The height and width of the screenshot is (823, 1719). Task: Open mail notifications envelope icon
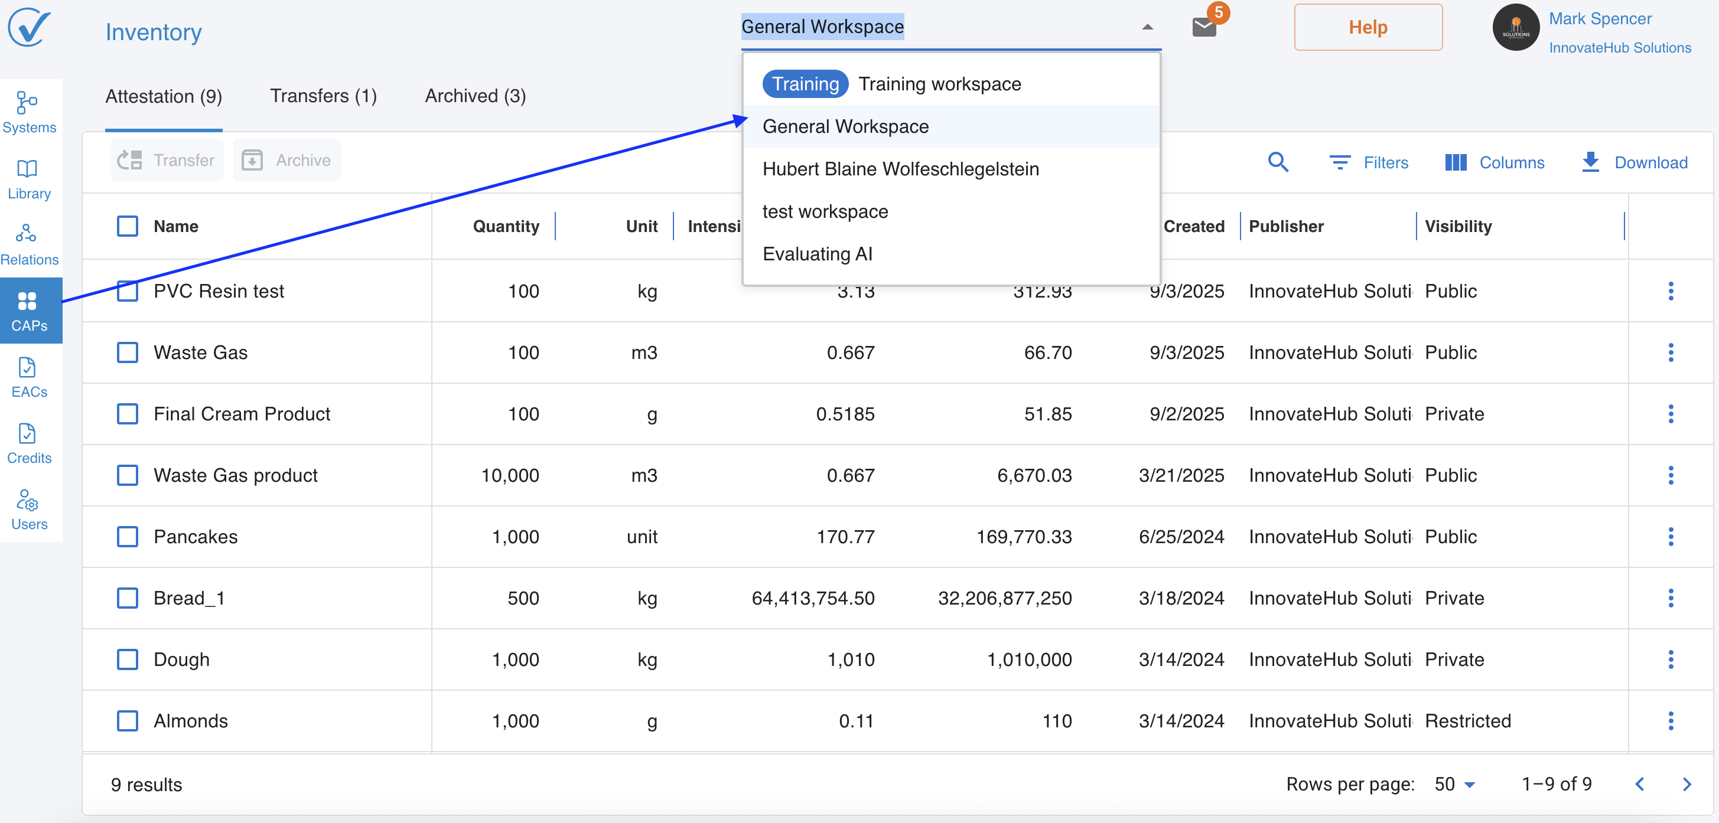pos(1204,27)
